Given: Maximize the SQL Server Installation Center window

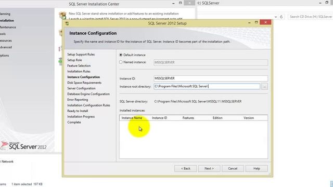Looking at the screenshot, I should [181, 3].
